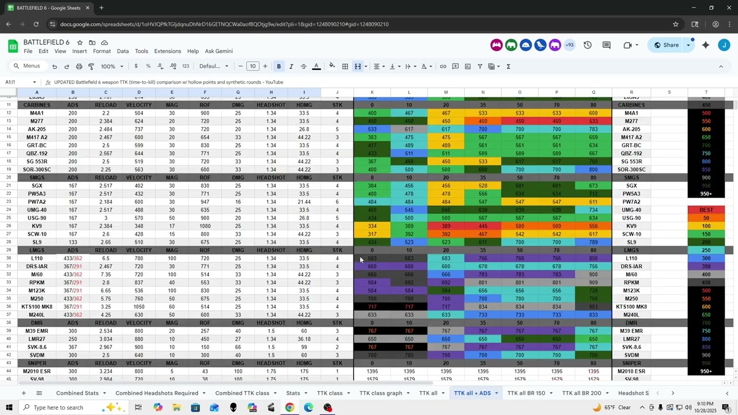Click Ask Gemini in menu bar
This screenshot has width=738, height=415.
(x=219, y=51)
